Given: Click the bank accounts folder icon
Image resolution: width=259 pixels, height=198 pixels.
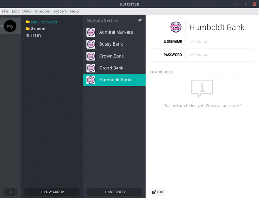Looking at the screenshot, I should coord(28,22).
